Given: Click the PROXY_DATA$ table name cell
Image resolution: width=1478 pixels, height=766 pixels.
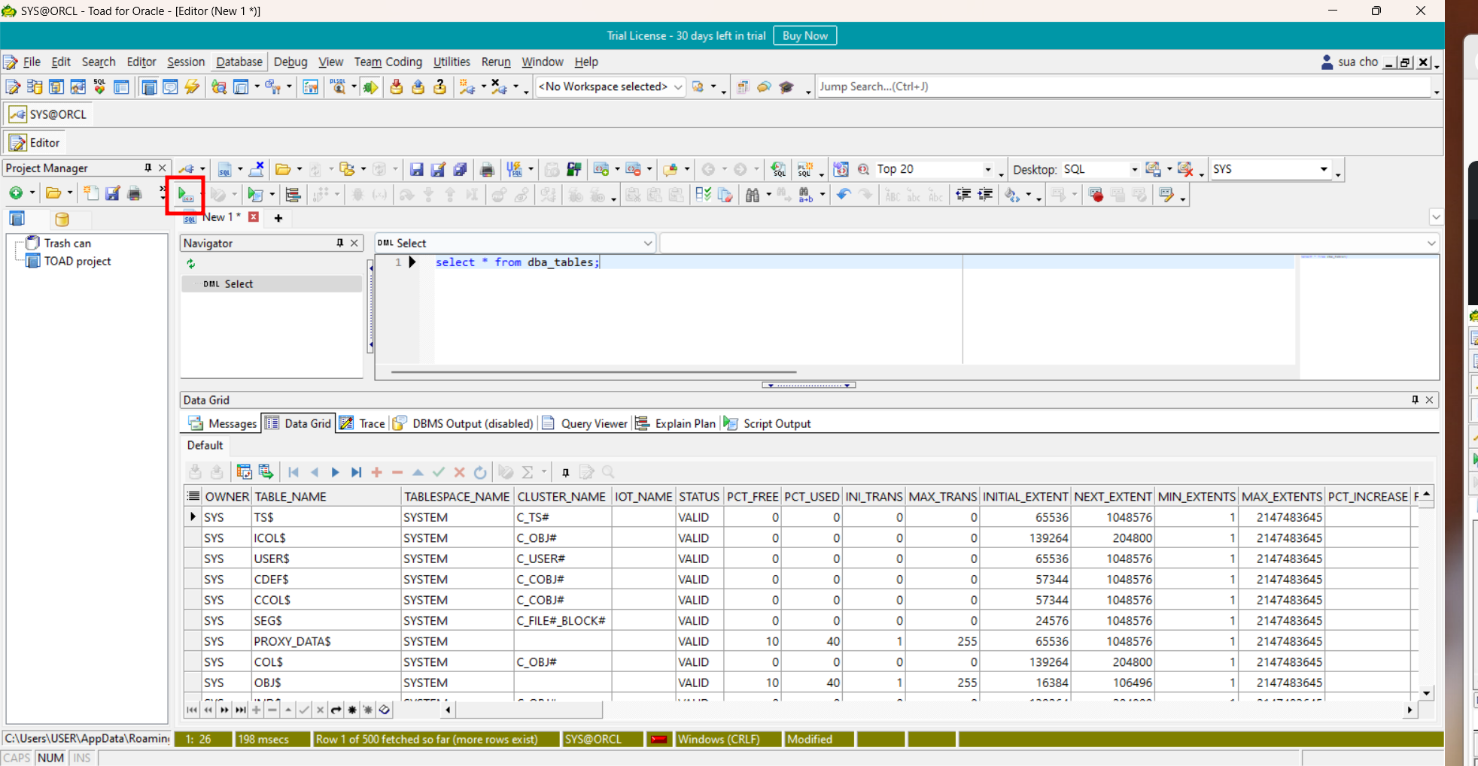Looking at the screenshot, I should pyautogui.click(x=326, y=641).
